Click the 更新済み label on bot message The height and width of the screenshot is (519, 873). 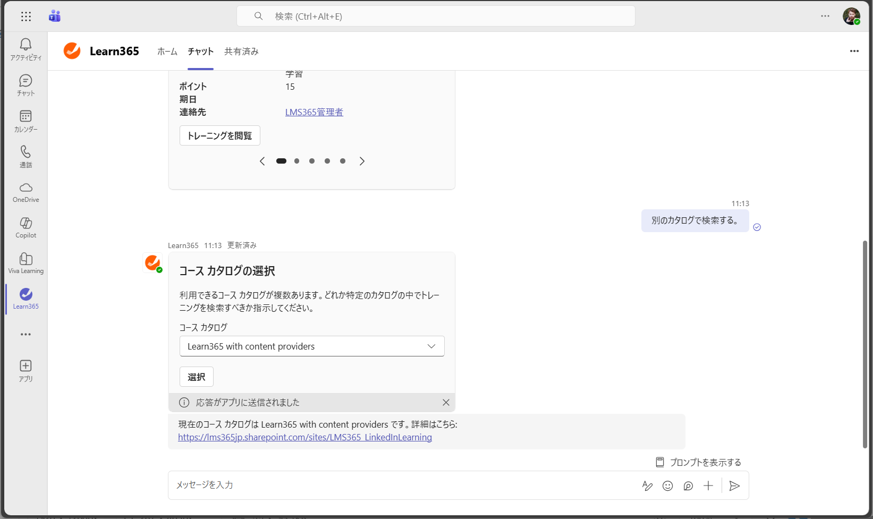tap(242, 245)
